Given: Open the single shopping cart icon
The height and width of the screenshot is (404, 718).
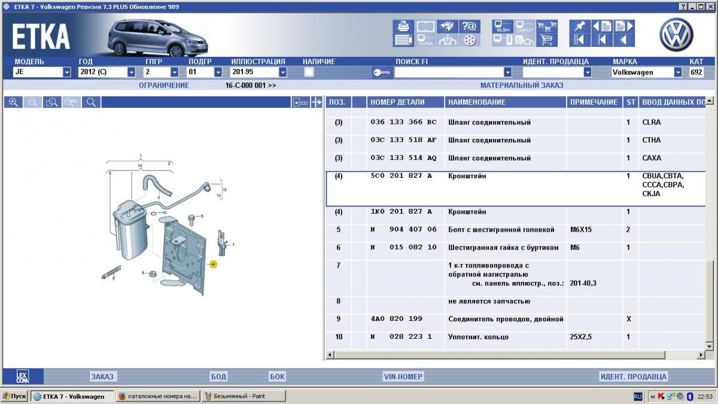Looking at the screenshot, I should click(547, 41).
